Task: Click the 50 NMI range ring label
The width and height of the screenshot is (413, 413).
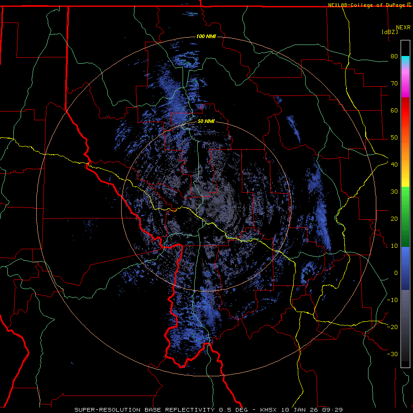Action: (206, 122)
